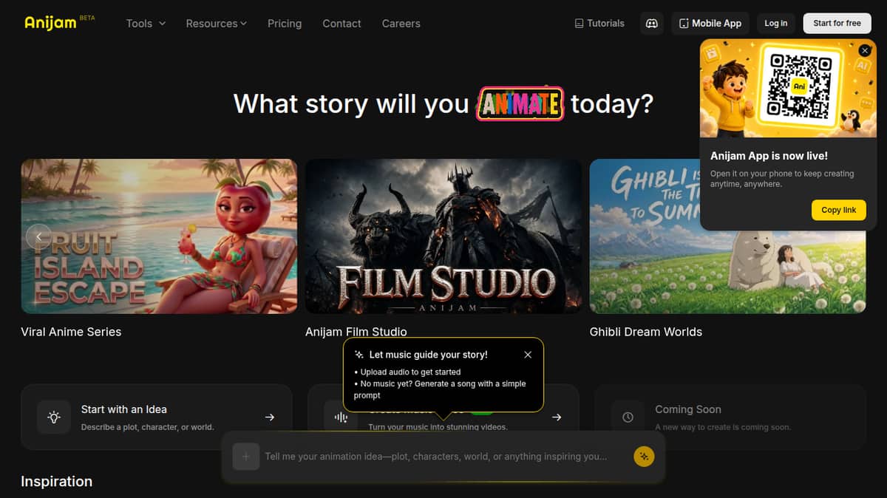Open the Contact page
Screen dimensions: 887x498
pyautogui.click(x=341, y=24)
